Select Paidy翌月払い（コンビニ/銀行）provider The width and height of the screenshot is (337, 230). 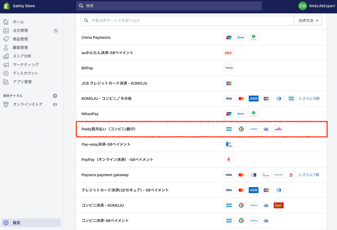[x=109, y=129]
